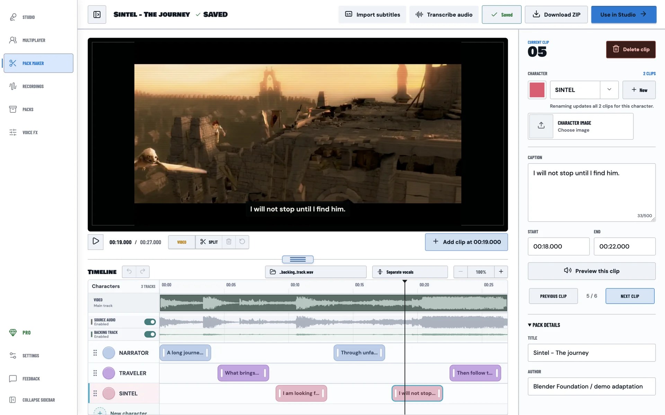The width and height of the screenshot is (665, 415).
Task: Use the SINTEL track drag handle
Action: click(95, 394)
